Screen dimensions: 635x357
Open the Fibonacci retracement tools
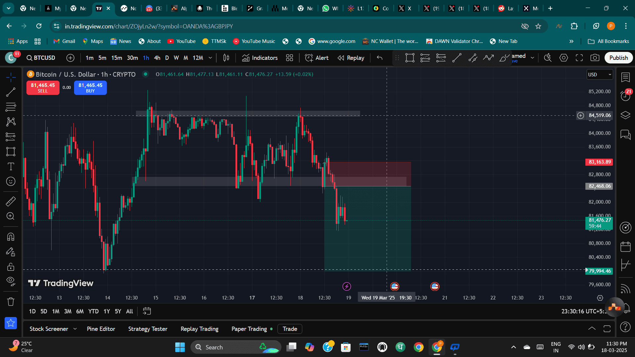click(11, 107)
